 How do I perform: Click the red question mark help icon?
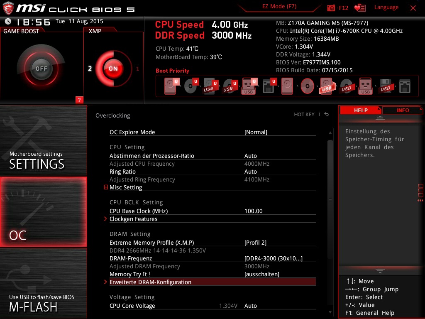pos(79,100)
